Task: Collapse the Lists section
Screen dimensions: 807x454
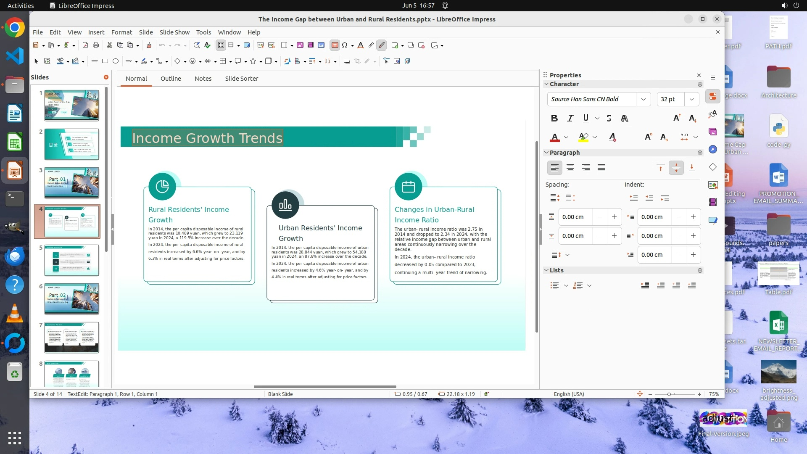Action: [x=546, y=270]
